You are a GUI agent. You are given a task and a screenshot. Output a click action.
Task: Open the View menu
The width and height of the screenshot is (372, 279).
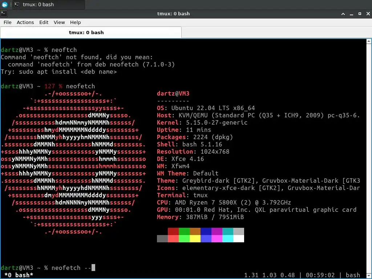coord(59,22)
